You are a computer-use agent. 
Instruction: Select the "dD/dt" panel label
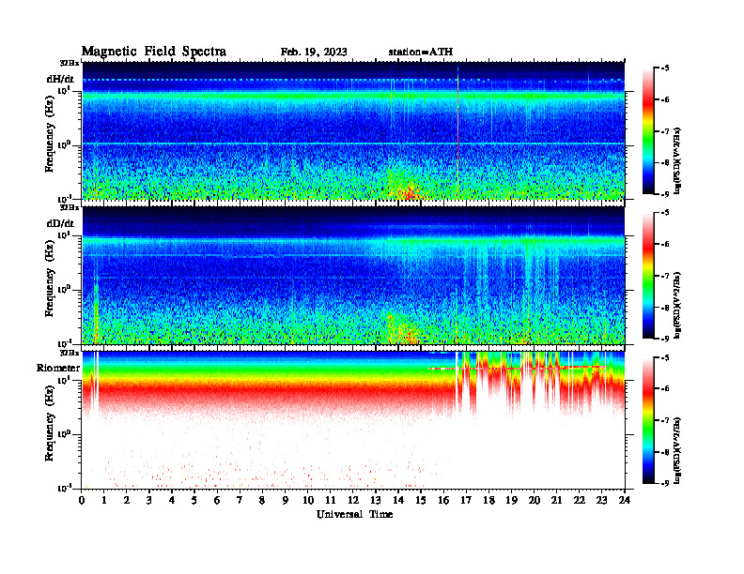pos(60,223)
